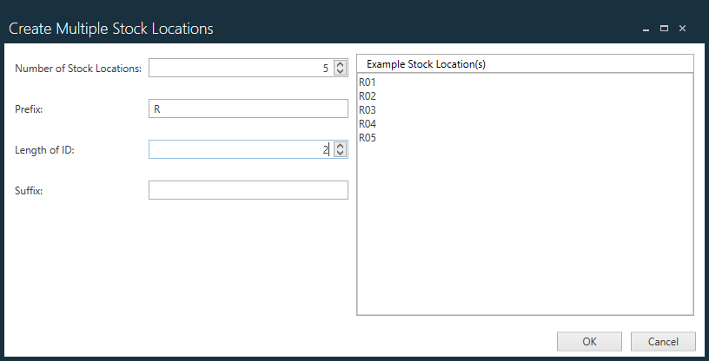Click the empty Suffix text box

pyautogui.click(x=248, y=190)
